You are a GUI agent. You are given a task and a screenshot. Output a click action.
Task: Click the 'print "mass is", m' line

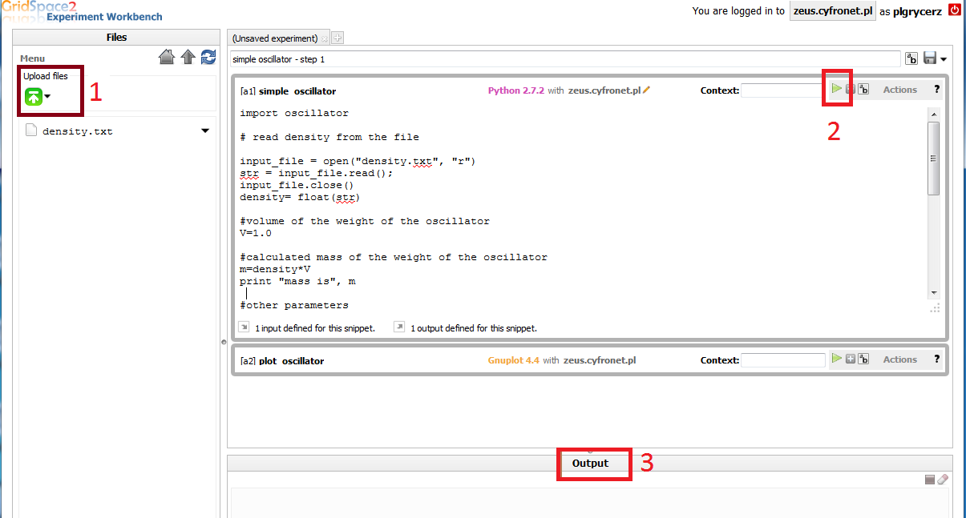point(297,281)
